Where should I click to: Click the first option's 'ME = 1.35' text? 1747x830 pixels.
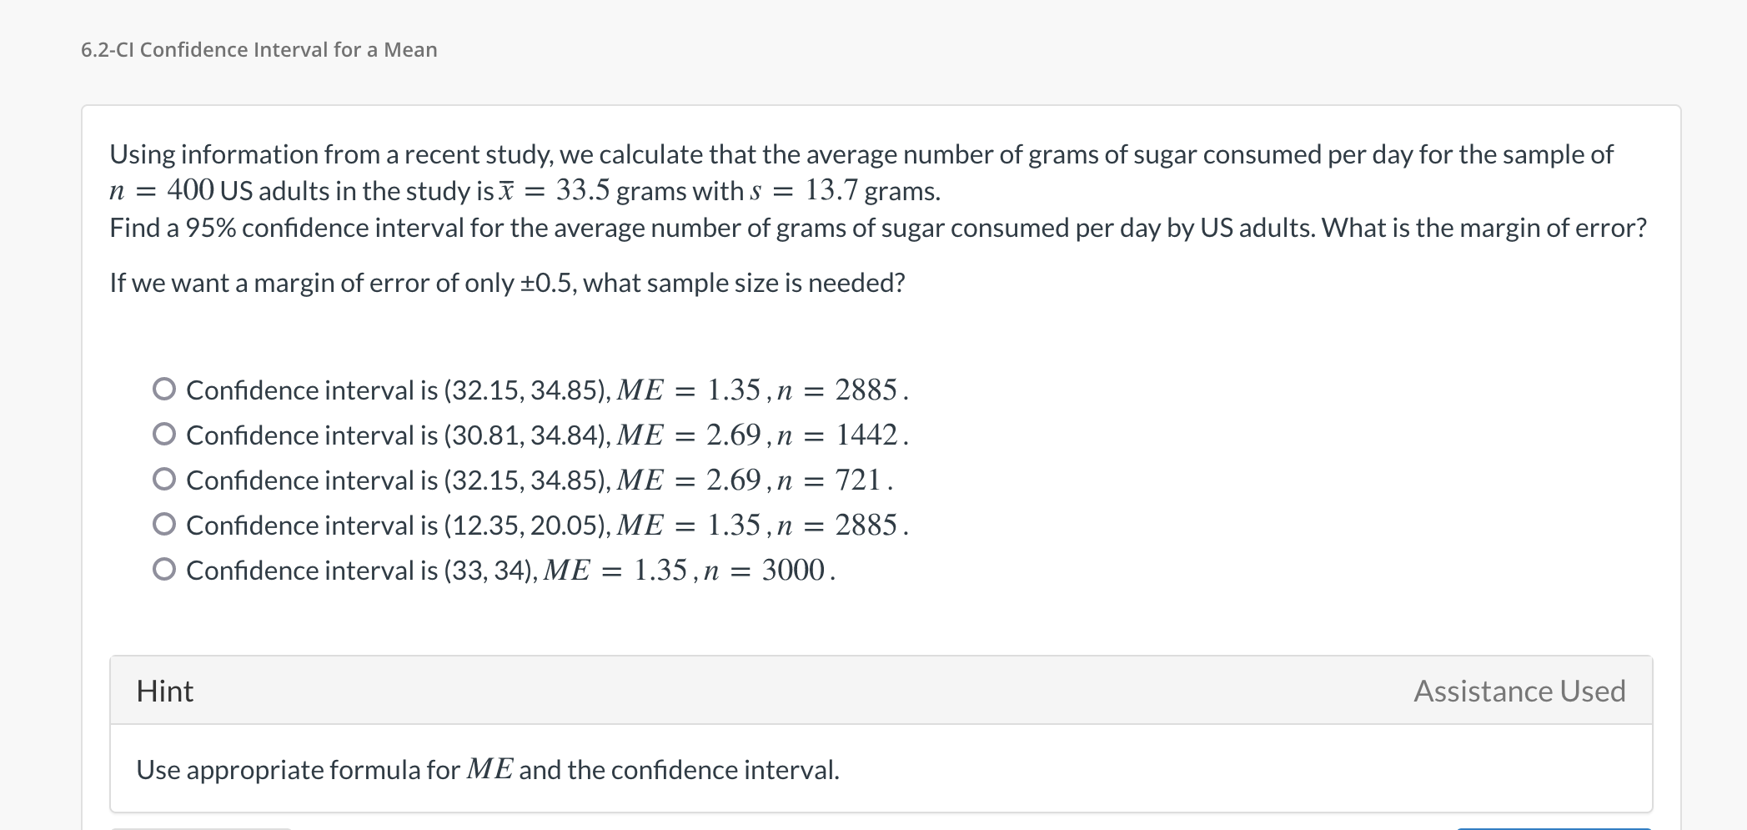click(689, 390)
